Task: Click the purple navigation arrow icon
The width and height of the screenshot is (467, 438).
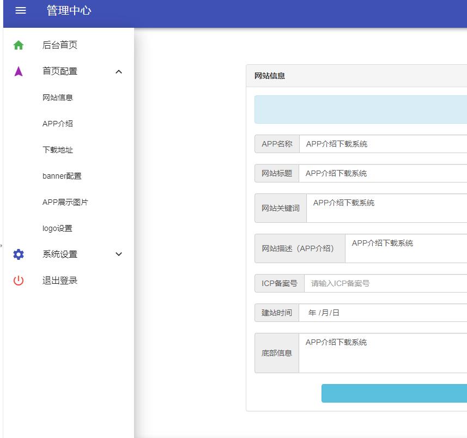Action: click(19, 71)
